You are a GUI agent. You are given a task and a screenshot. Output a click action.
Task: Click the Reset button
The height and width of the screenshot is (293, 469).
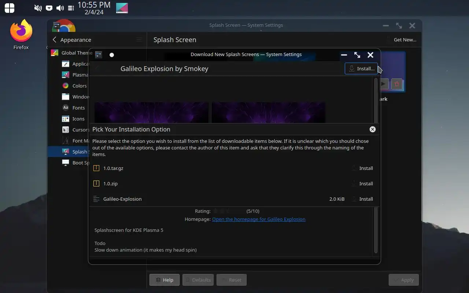[232, 280]
